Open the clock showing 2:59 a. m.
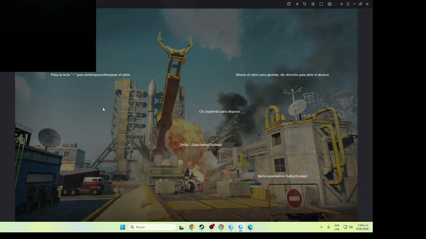This screenshot has height=239, width=426. pos(363,227)
